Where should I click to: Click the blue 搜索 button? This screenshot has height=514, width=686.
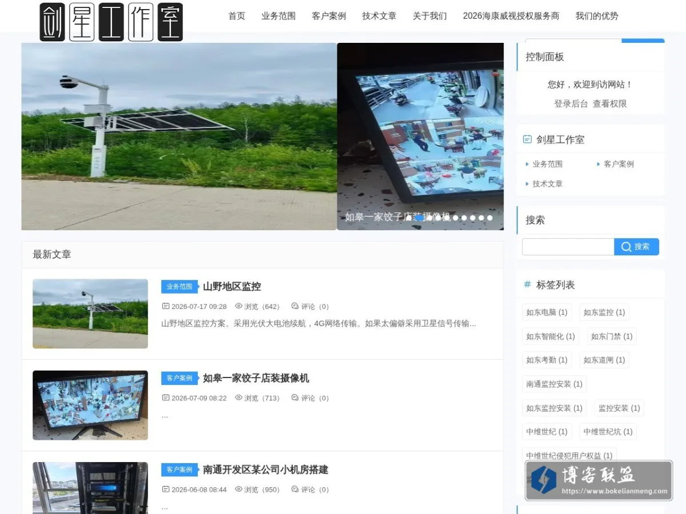tap(637, 247)
